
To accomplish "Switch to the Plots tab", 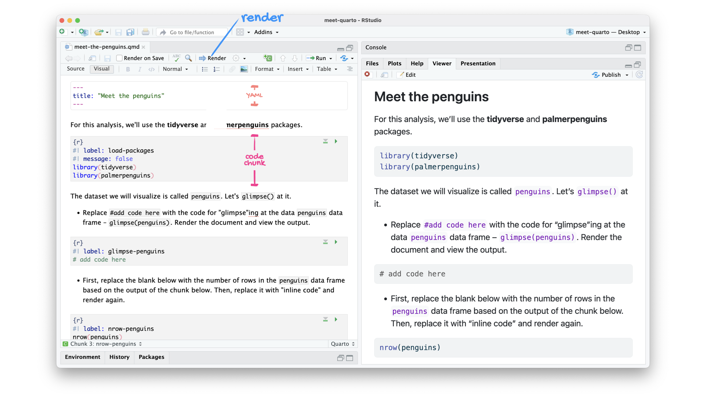I will 394,63.
